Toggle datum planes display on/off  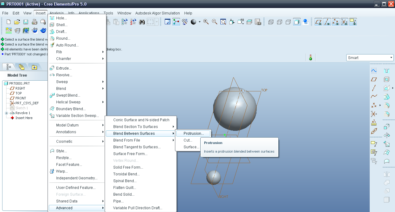click(318, 22)
